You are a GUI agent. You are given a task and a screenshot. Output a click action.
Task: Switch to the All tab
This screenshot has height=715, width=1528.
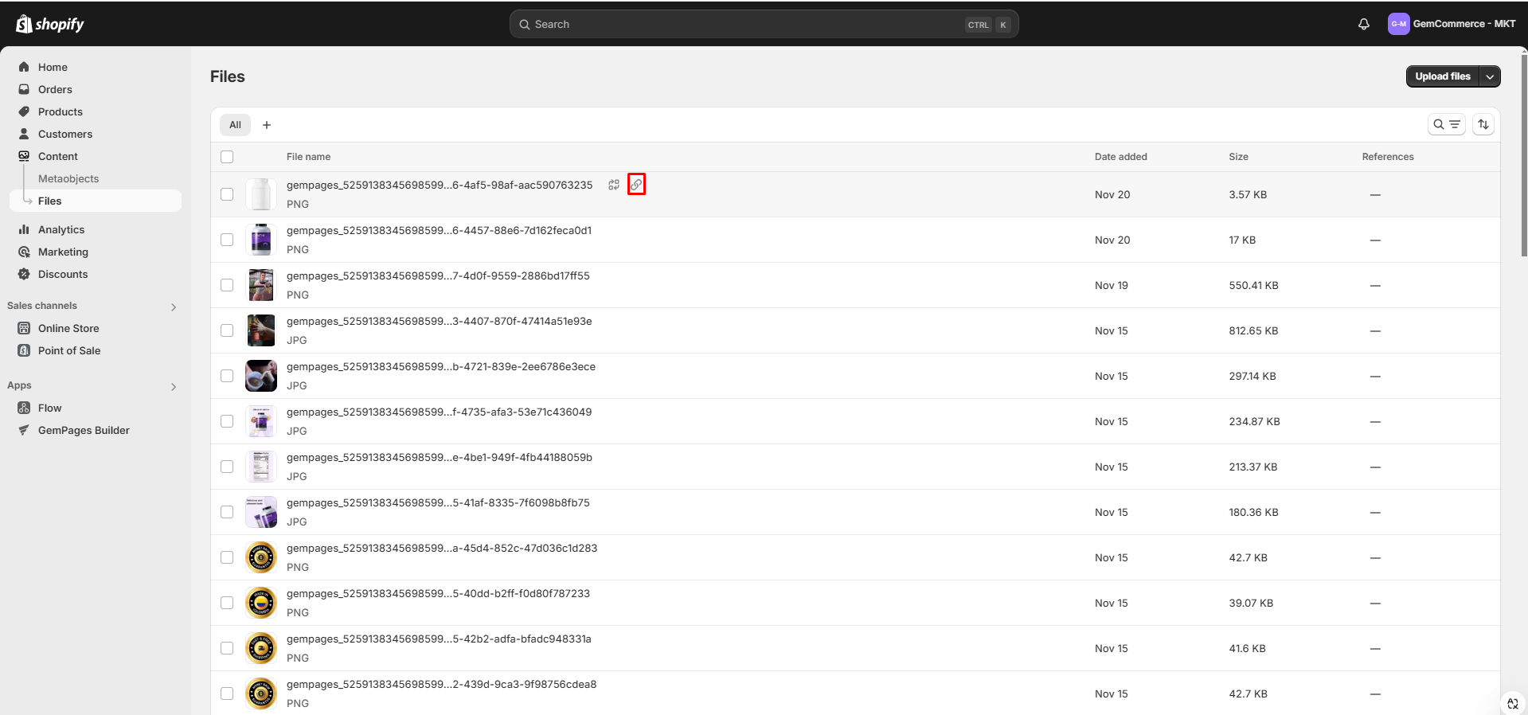coord(235,125)
